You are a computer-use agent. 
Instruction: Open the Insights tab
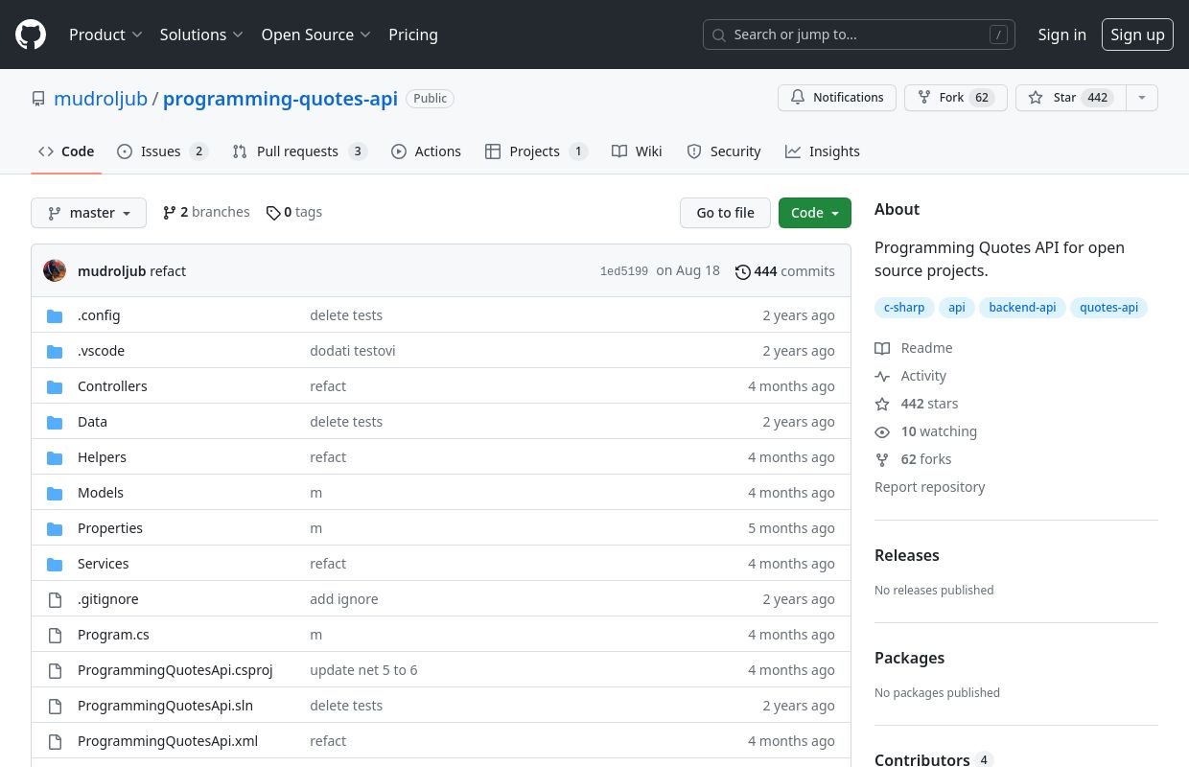[x=823, y=151]
